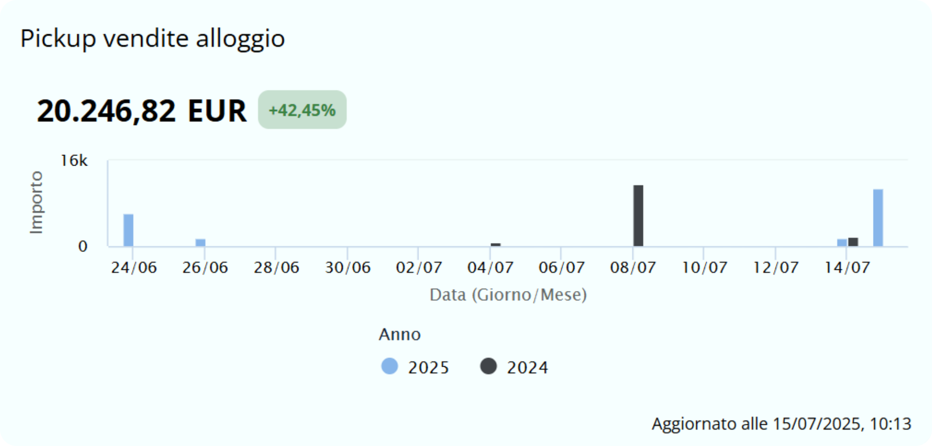Click the tiny dark 2024 bar at 04/07
This screenshot has height=446, width=932.
496,244
